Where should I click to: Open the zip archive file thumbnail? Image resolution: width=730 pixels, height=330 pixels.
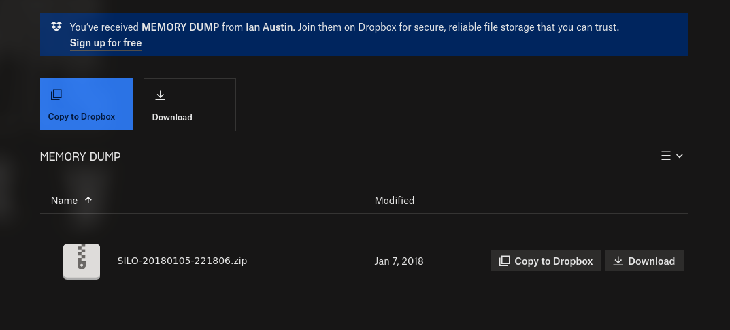click(x=82, y=261)
